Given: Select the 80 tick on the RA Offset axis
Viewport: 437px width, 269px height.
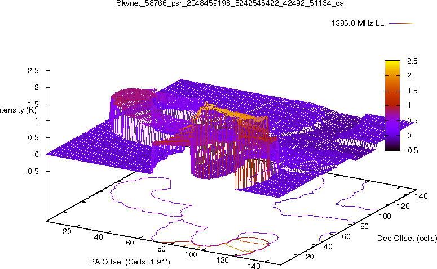Looking at the screenshot, I should 161,249.
